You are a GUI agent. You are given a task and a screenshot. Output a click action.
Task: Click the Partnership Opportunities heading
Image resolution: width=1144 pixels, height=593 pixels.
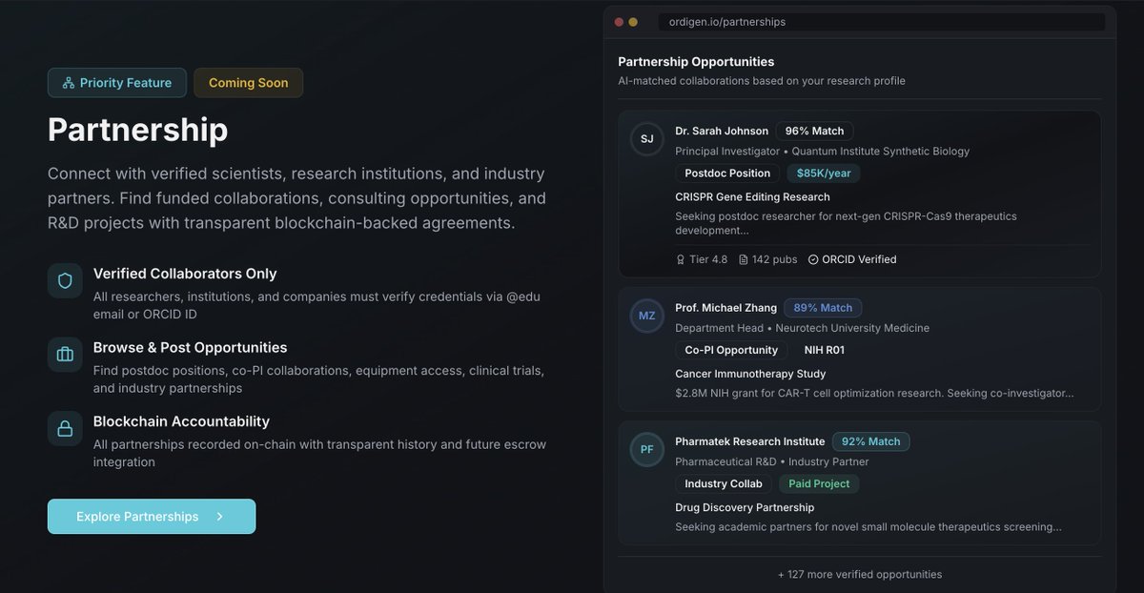pyautogui.click(x=696, y=62)
